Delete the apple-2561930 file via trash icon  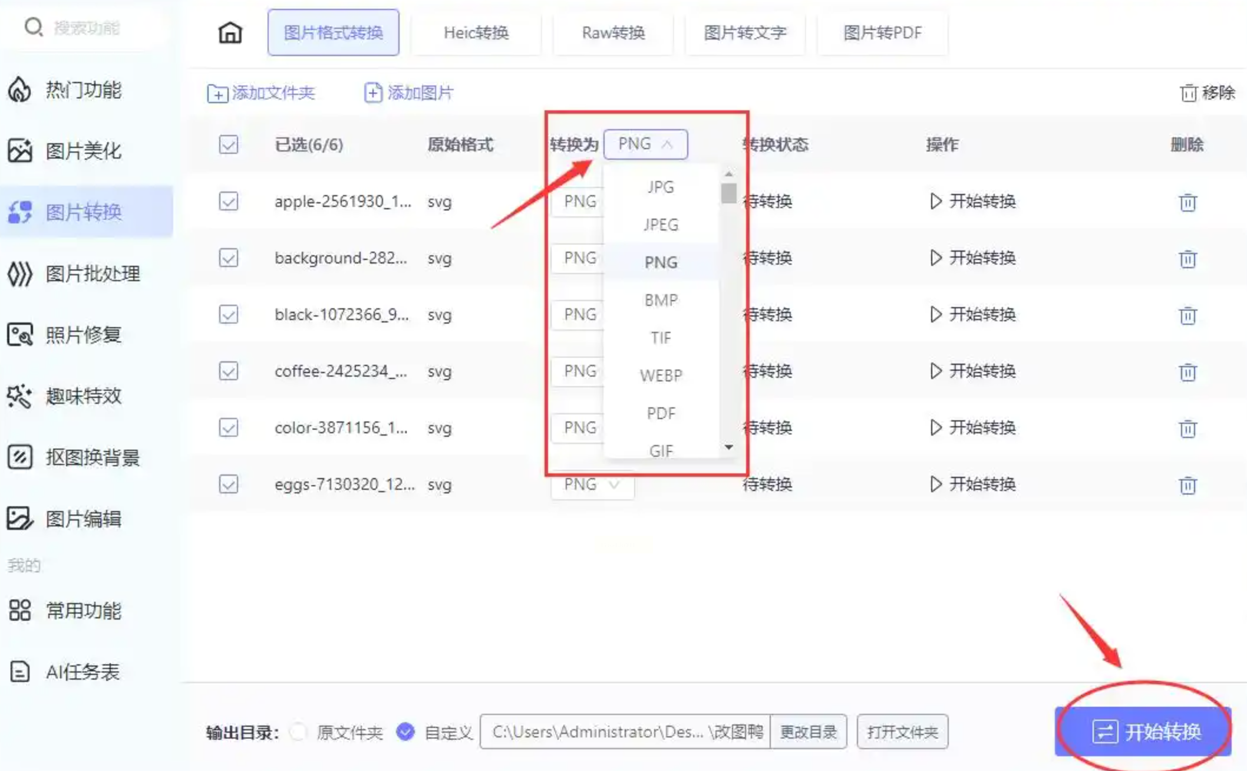pos(1187,202)
